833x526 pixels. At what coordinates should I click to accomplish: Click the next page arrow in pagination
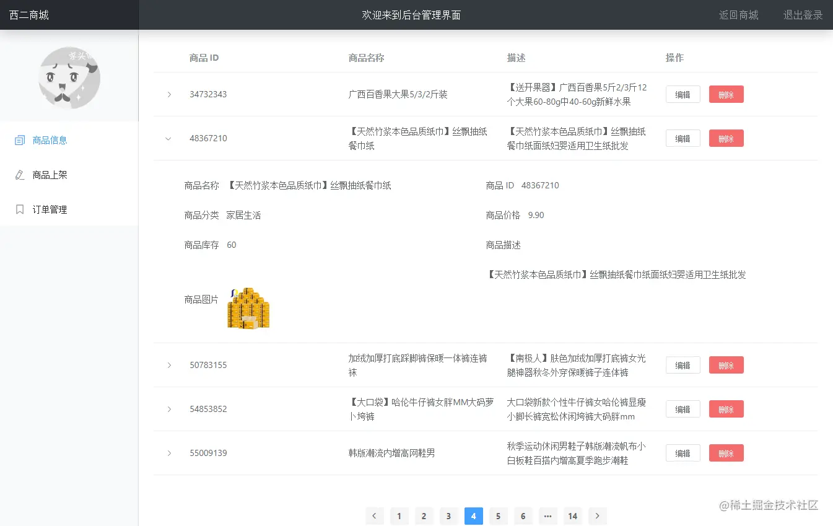click(597, 515)
